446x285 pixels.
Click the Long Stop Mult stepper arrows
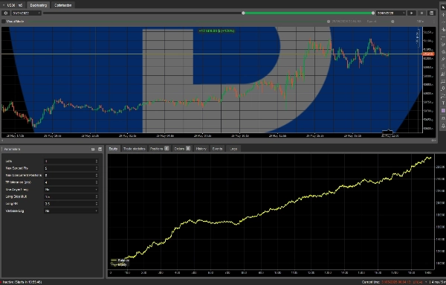tap(97, 196)
